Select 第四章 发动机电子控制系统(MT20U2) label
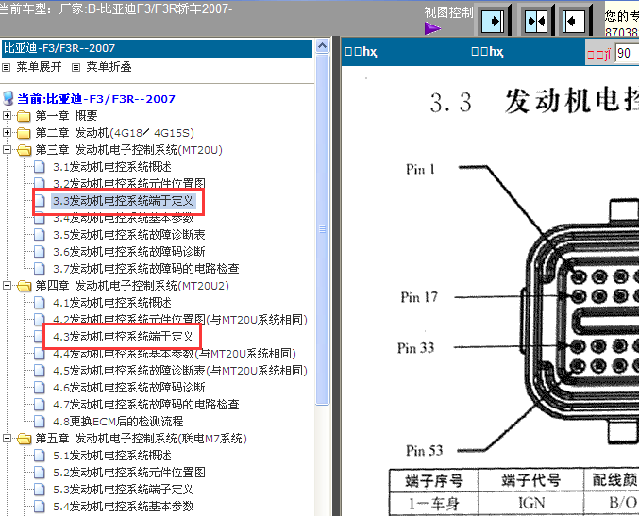The image size is (639, 516). tap(132, 286)
